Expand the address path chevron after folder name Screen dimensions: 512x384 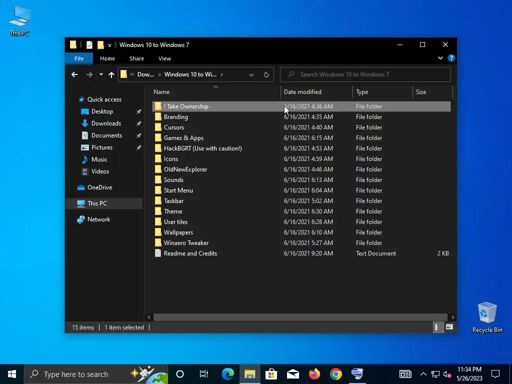pyautogui.click(x=221, y=74)
